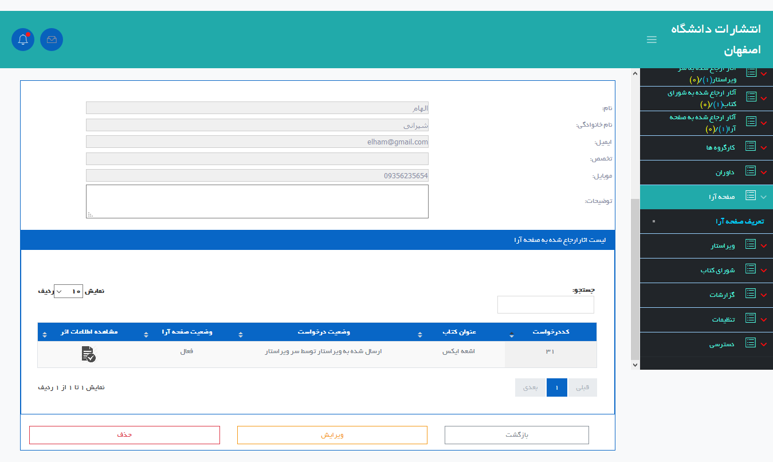Click the list icon beside گزارشات

pyautogui.click(x=750, y=294)
